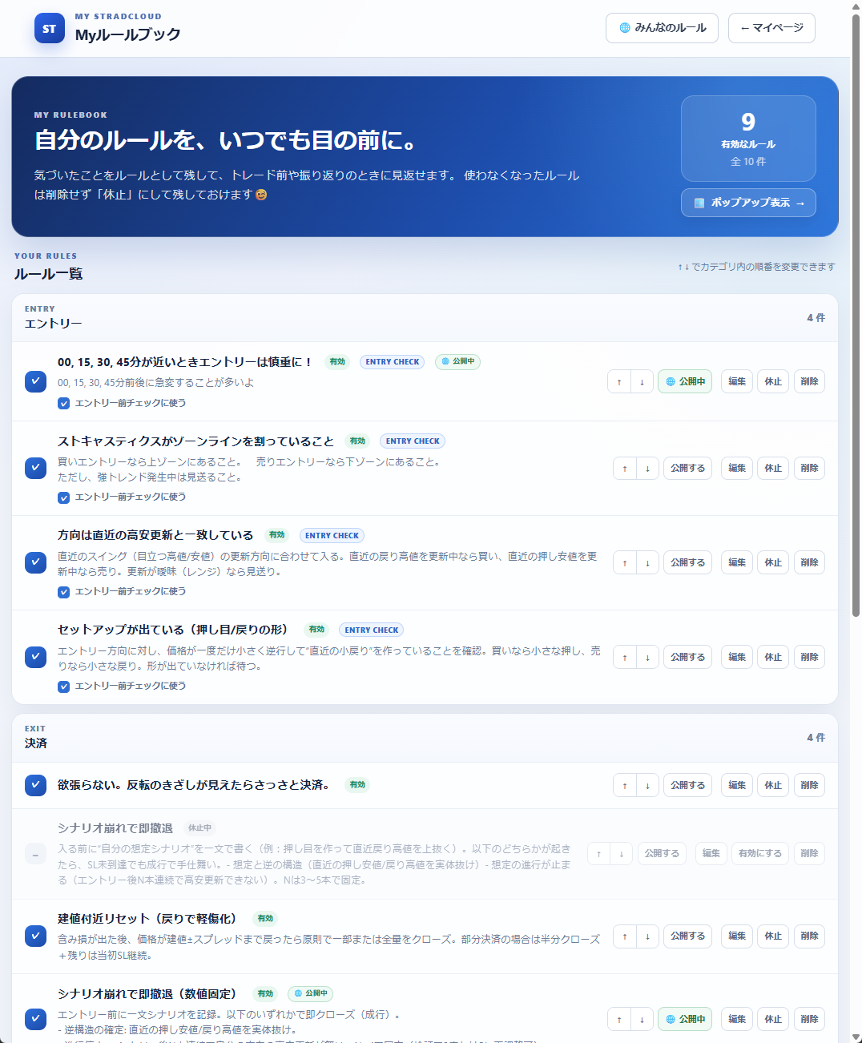
Task: Edit the paused シナリオ崩れで即撤退 rule
Action: click(711, 854)
